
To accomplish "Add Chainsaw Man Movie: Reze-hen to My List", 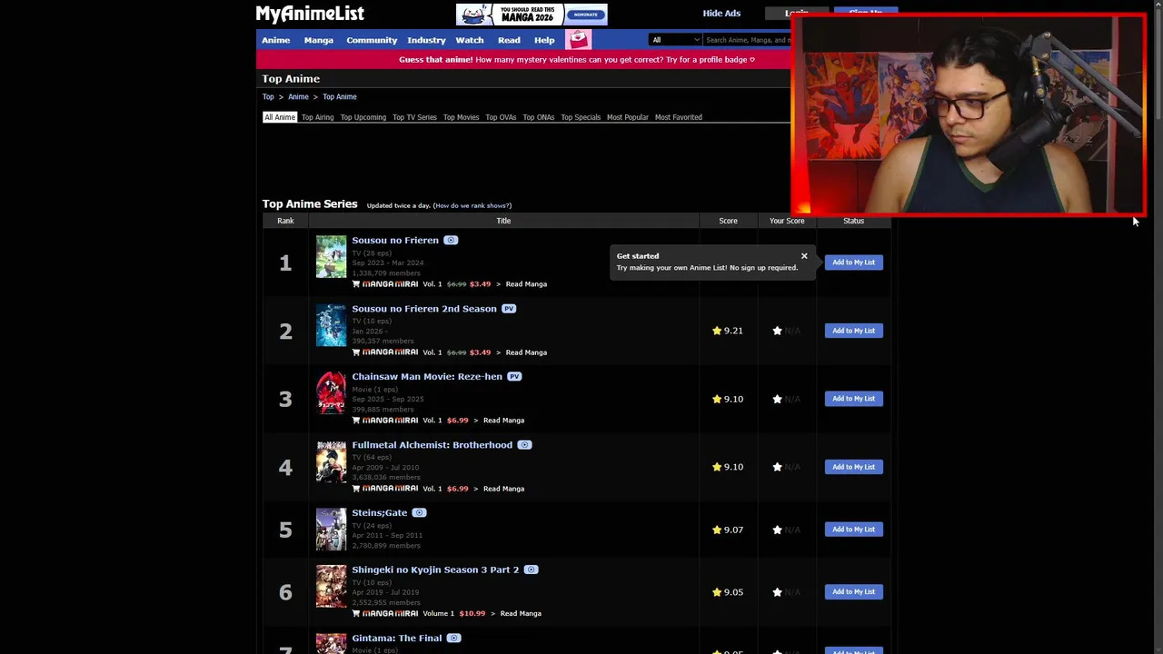I will 853,399.
